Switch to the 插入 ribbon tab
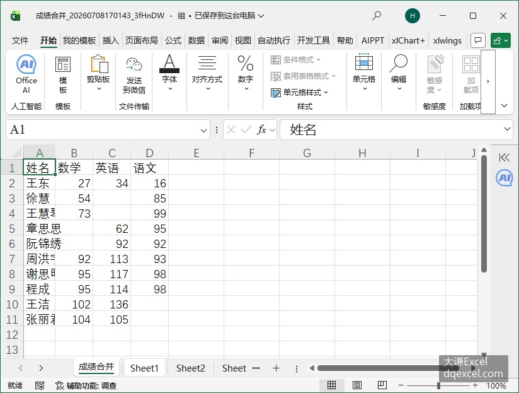519x393 pixels. coord(111,40)
